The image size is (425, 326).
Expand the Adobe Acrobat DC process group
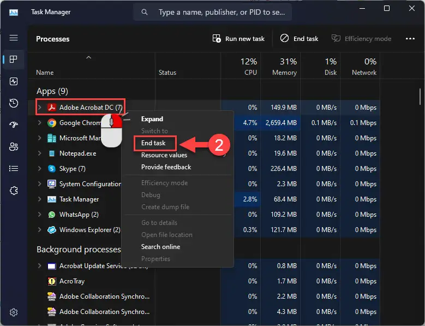40,108
